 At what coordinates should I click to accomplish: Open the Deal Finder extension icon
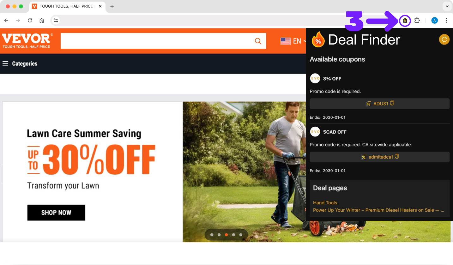(x=405, y=21)
